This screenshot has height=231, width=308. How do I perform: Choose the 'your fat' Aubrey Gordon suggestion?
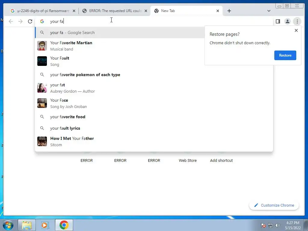pos(154,88)
